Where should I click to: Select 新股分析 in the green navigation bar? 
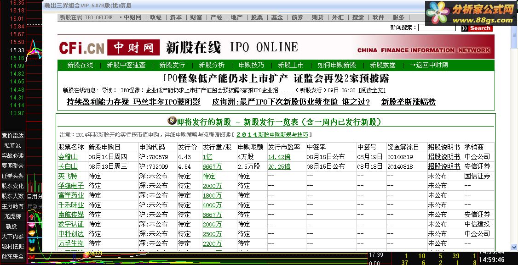(x=212, y=65)
